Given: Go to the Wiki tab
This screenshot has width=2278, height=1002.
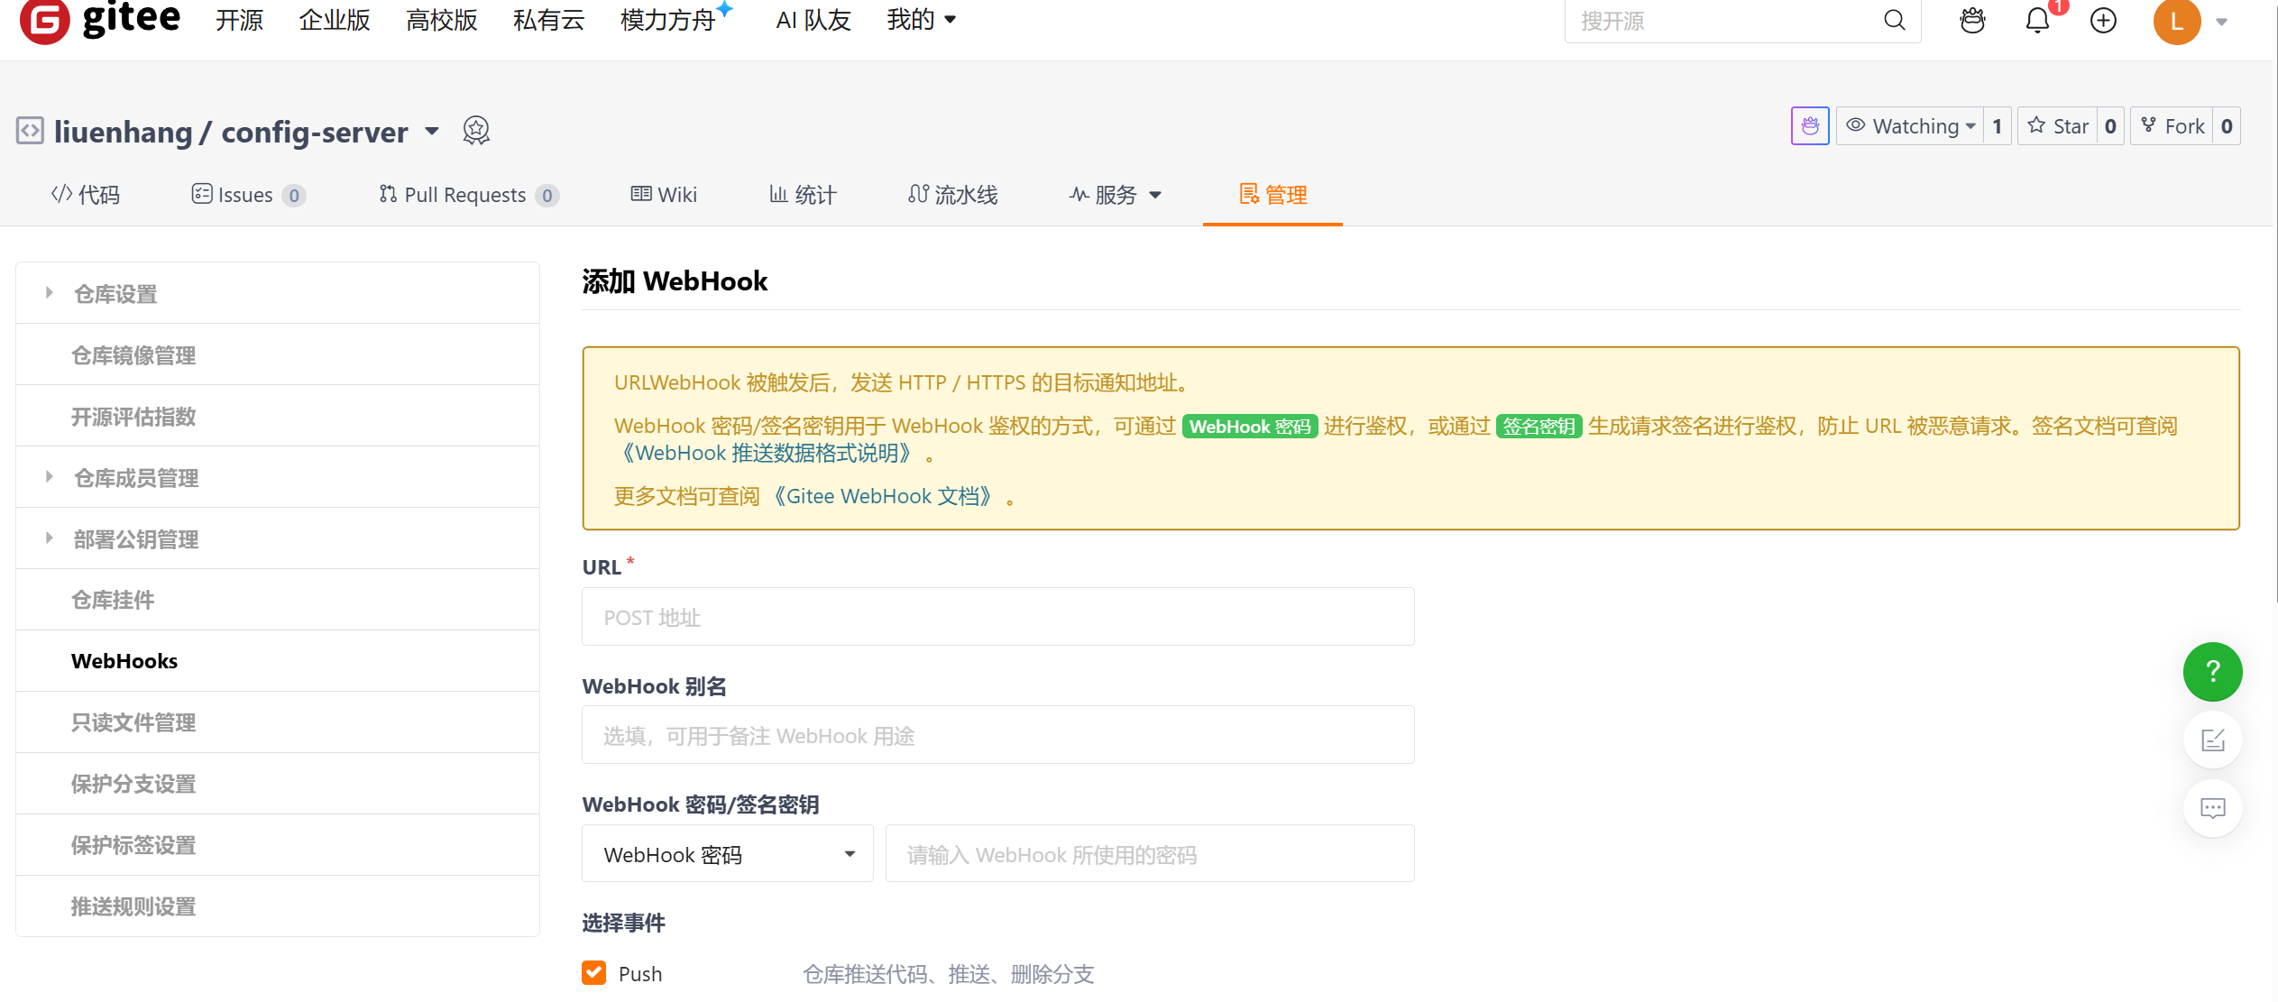Looking at the screenshot, I should click(x=664, y=195).
